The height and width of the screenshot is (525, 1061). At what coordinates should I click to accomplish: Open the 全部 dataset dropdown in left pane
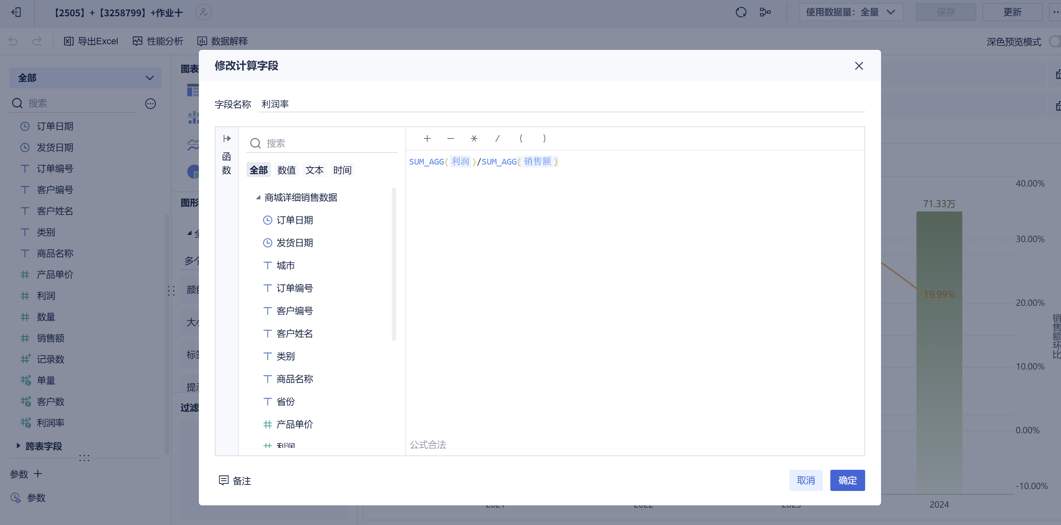[85, 78]
